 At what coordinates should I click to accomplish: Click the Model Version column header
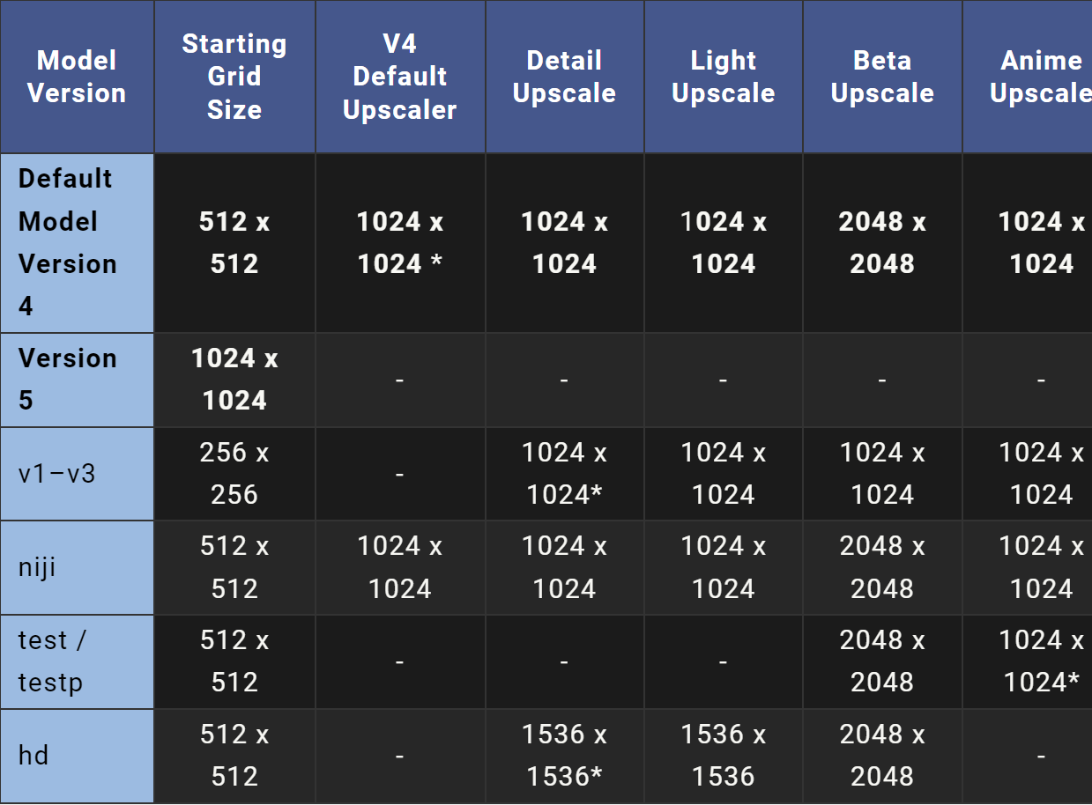pyautogui.click(x=77, y=77)
